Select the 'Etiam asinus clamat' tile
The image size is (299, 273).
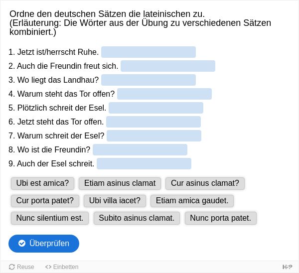120,183
